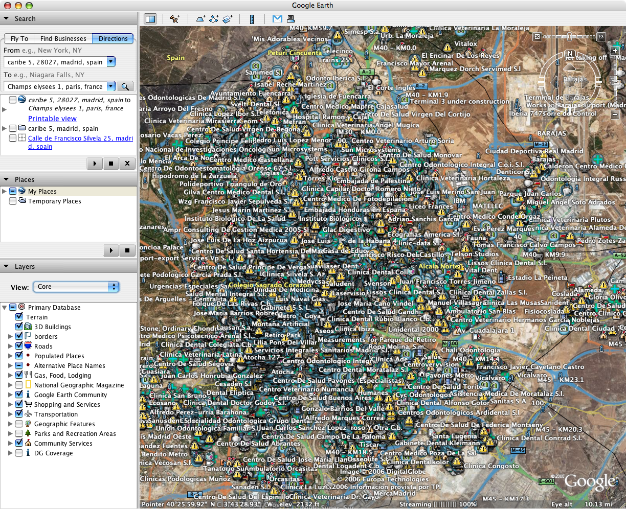This screenshot has width=626, height=509.
Task: Play the directions tour in Search panel
Action: pos(95,164)
